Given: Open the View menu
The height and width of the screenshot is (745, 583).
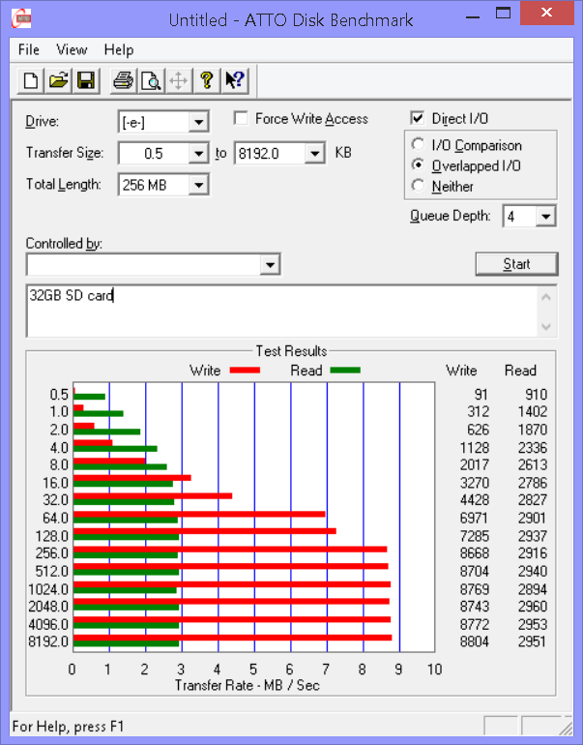Looking at the screenshot, I should [72, 49].
